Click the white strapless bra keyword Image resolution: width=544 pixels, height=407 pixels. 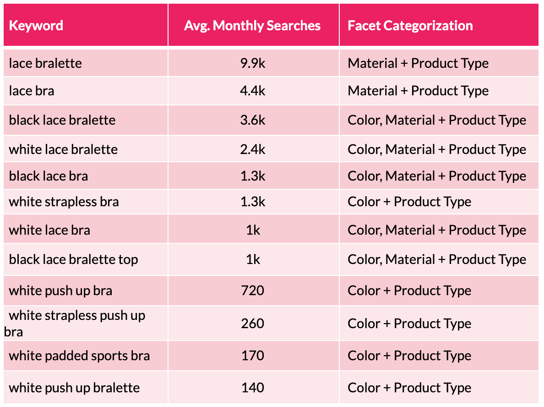64,202
